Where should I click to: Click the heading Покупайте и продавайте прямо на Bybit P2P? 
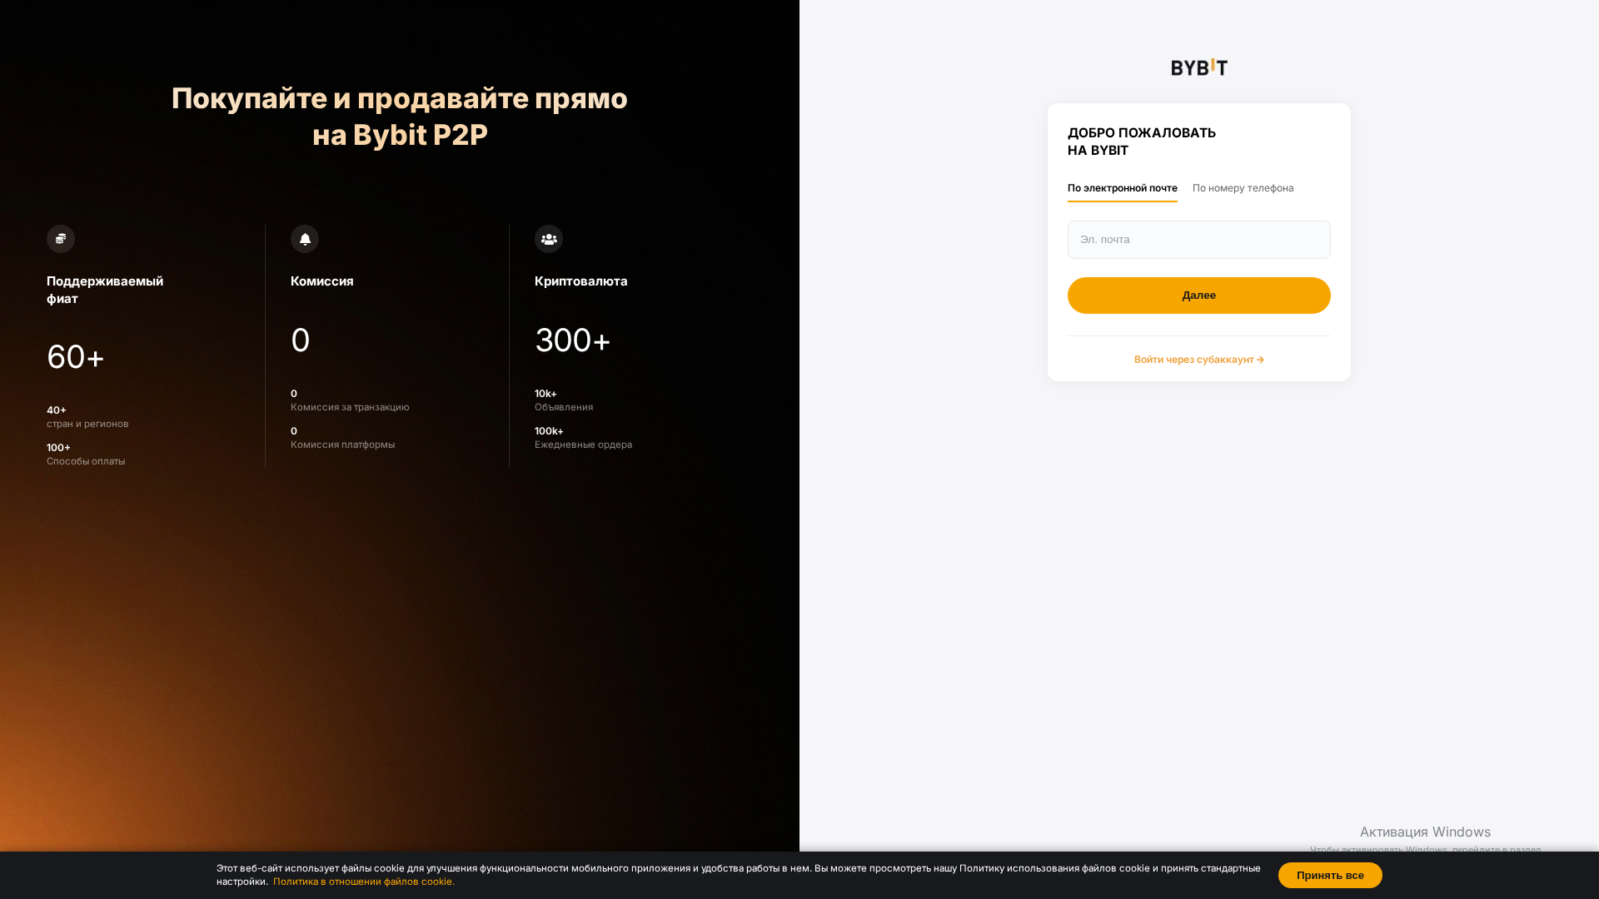tap(400, 116)
